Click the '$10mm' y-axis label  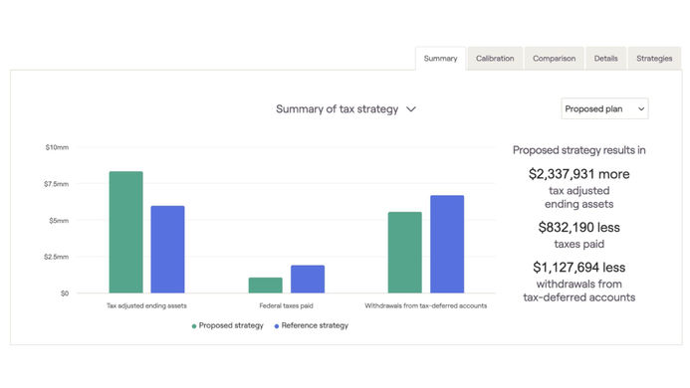pos(57,147)
